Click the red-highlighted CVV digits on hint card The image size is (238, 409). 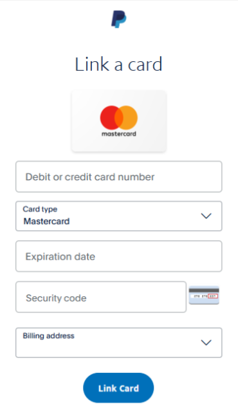[x=213, y=296]
